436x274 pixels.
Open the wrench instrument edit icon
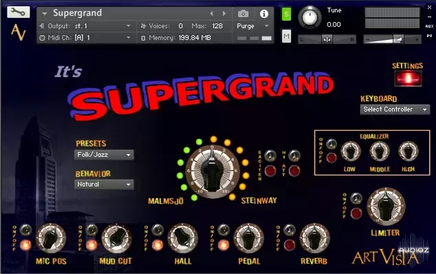tap(19, 12)
